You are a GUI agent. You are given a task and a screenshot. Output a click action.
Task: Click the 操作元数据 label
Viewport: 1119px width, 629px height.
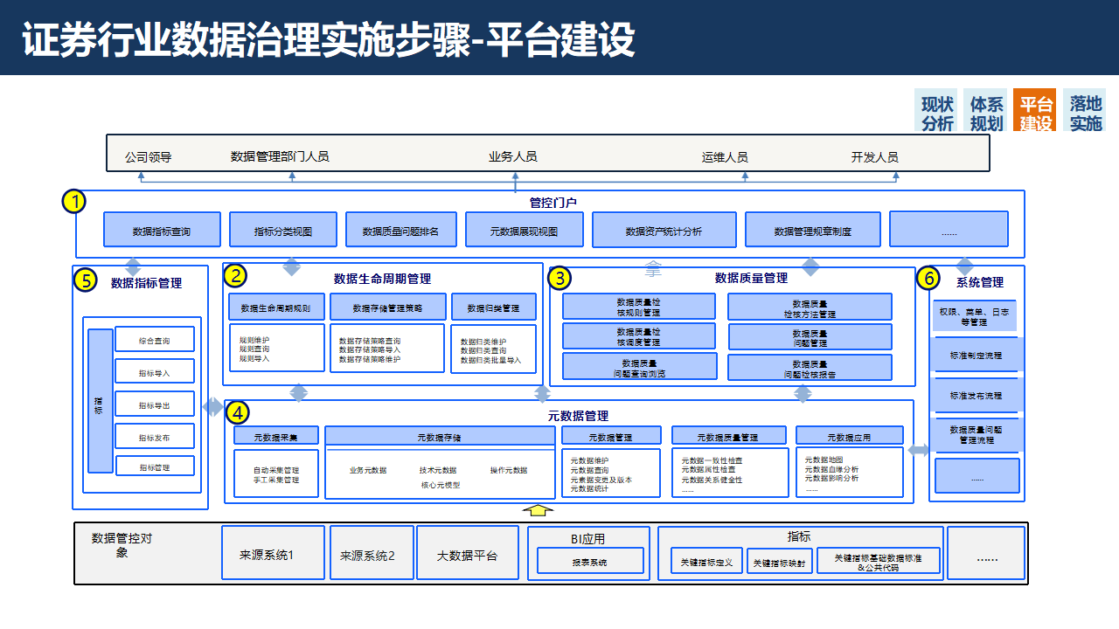coord(509,470)
